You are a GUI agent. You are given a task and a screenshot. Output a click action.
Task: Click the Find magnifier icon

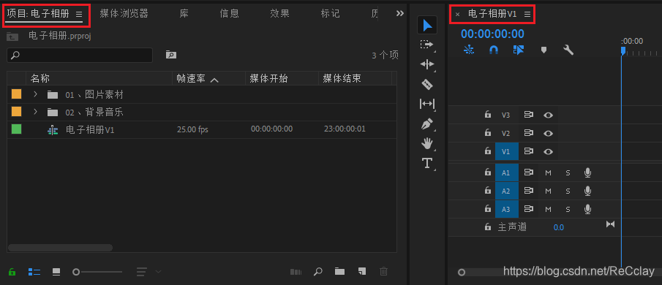click(318, 272)
